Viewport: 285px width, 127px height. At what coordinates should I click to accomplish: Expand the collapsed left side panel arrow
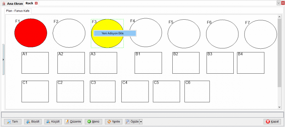[x=3, y=59]
